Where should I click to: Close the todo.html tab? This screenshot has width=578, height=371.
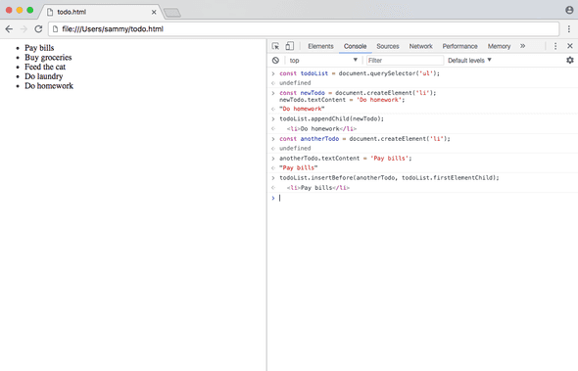coord(154,12)
